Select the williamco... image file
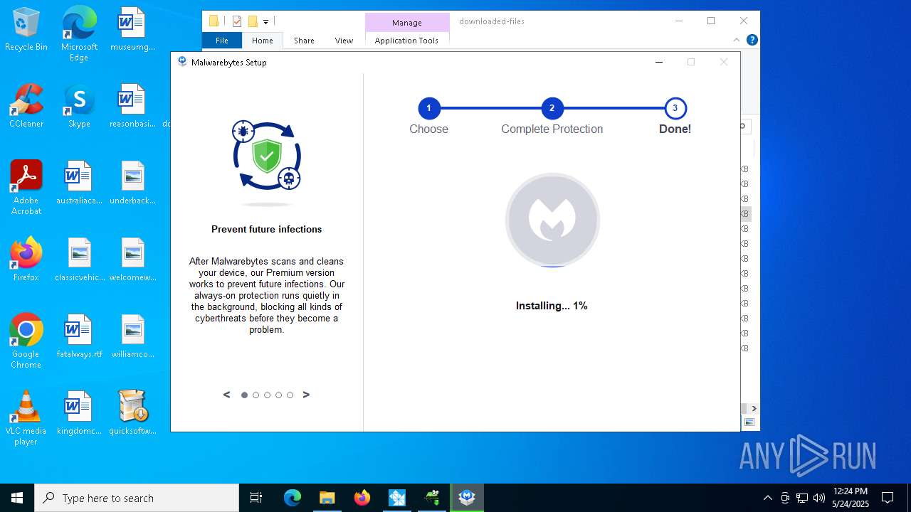This screenshot has width=911, height=512. (x=132, y=337)
